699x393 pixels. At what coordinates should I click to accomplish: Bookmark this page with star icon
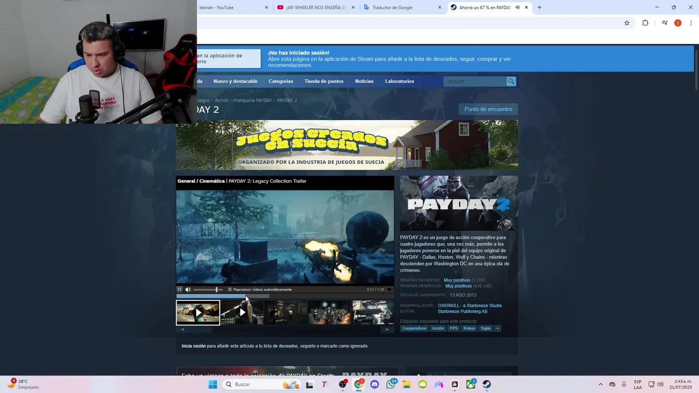click(627, 23)
